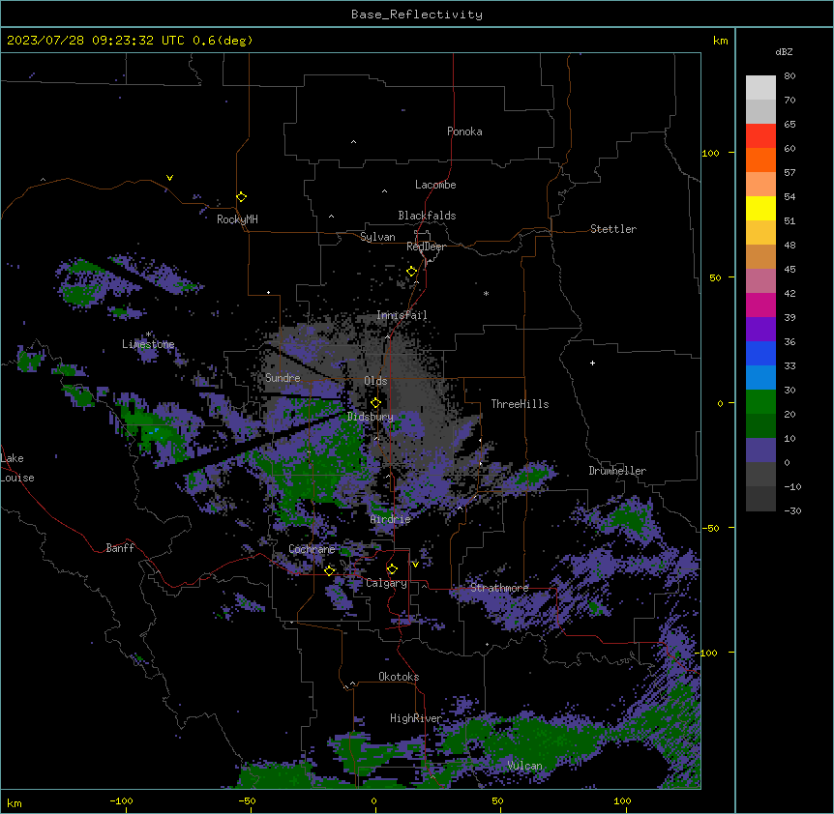This screenshot has width=834, height=814.
Task: Click the Banff label
Action: point(120,548)
